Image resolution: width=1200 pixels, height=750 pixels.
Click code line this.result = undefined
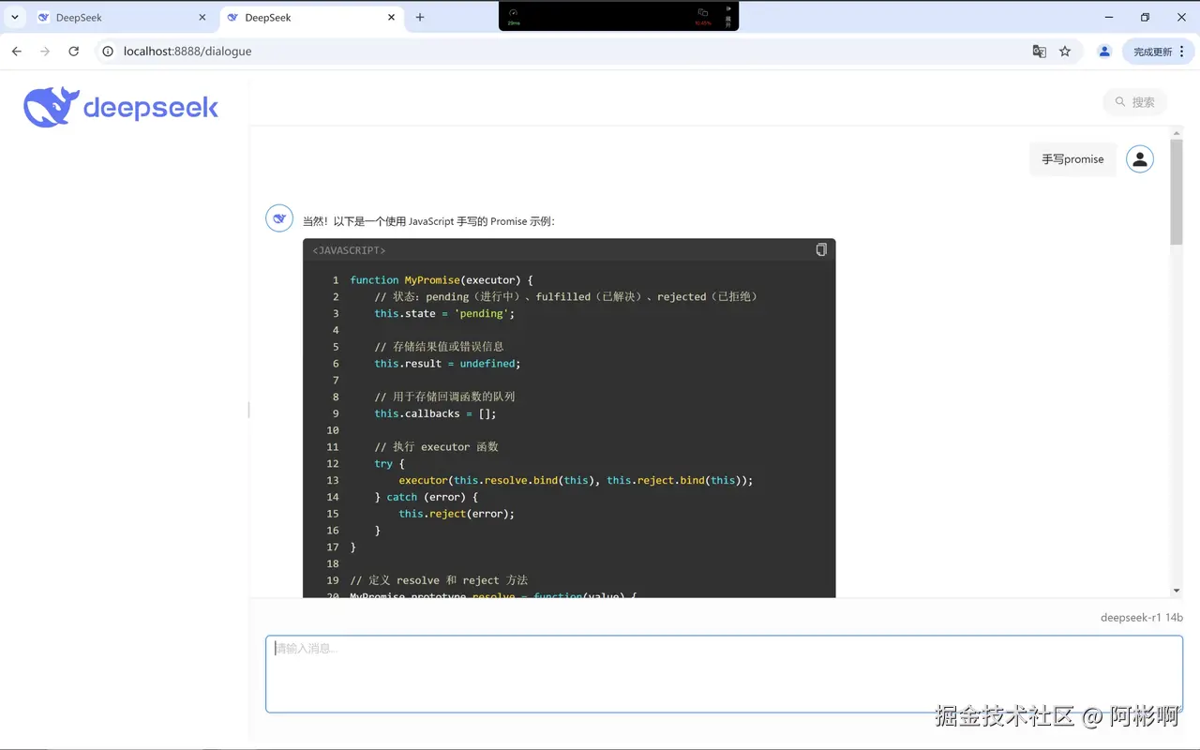pos(447,364)
